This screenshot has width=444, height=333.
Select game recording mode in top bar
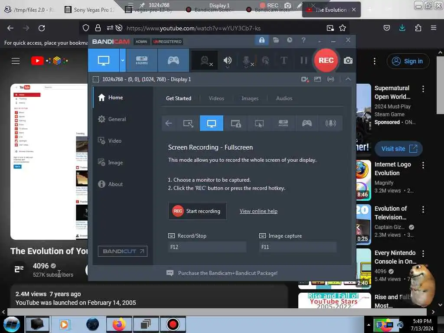[x=173, y=60]
